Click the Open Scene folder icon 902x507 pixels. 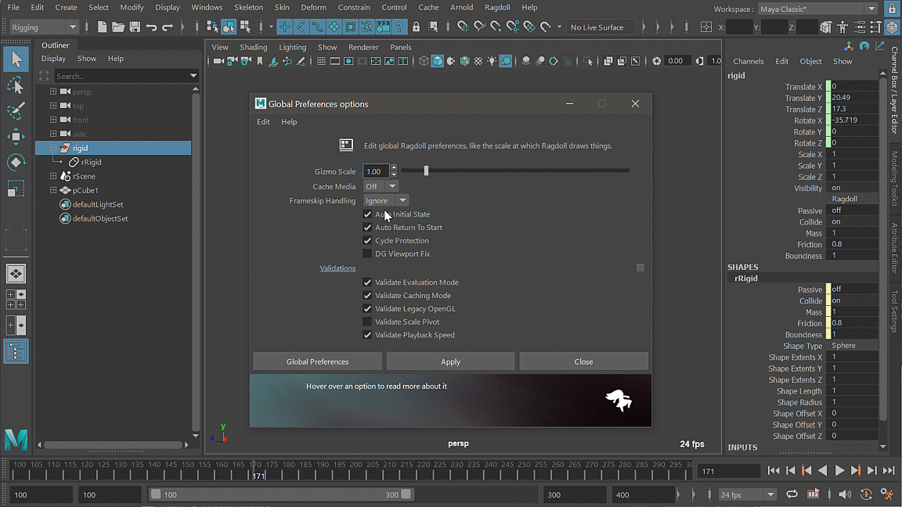click(x=118, y=27)
